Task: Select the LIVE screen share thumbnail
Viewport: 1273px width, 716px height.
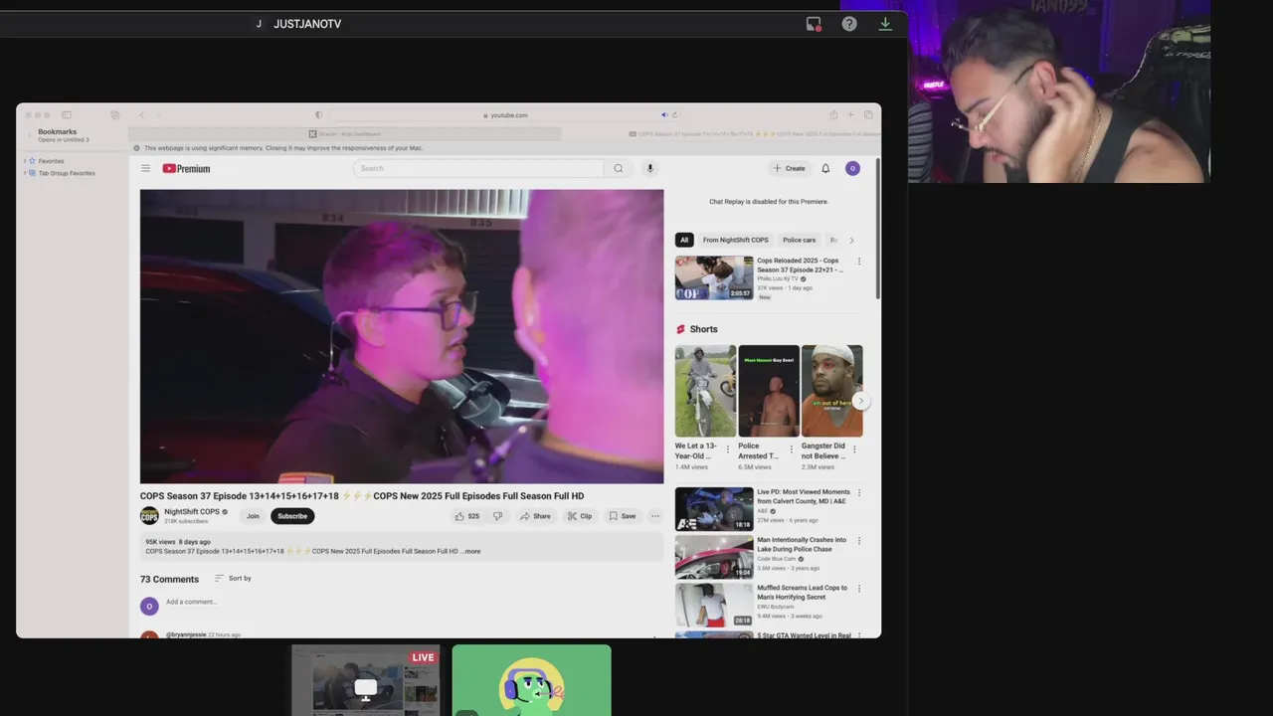Action: point(366,680)
